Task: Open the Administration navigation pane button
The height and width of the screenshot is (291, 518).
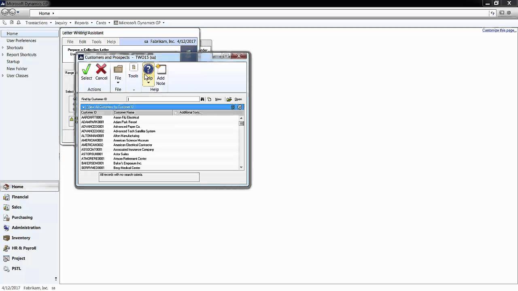Action: [x=30, y=228]
